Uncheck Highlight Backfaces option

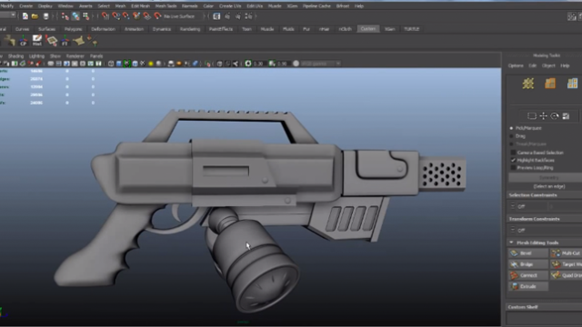click(x=513, y=160)
